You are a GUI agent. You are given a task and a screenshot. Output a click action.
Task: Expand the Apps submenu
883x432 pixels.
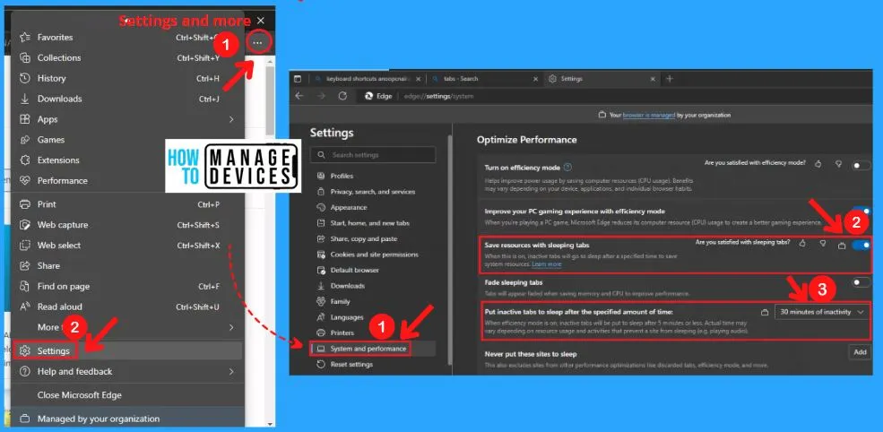point(231,119)
